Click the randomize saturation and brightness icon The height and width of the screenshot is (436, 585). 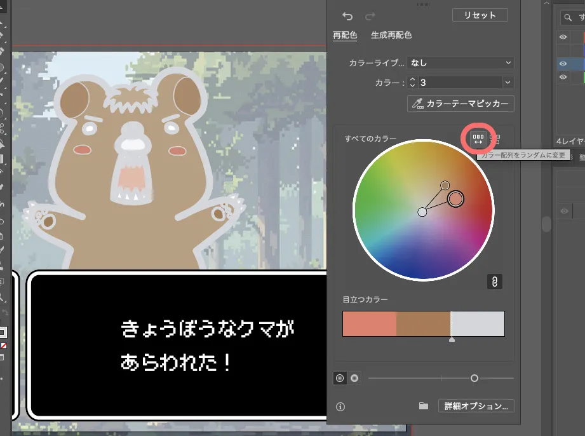[x=495, y=138]
